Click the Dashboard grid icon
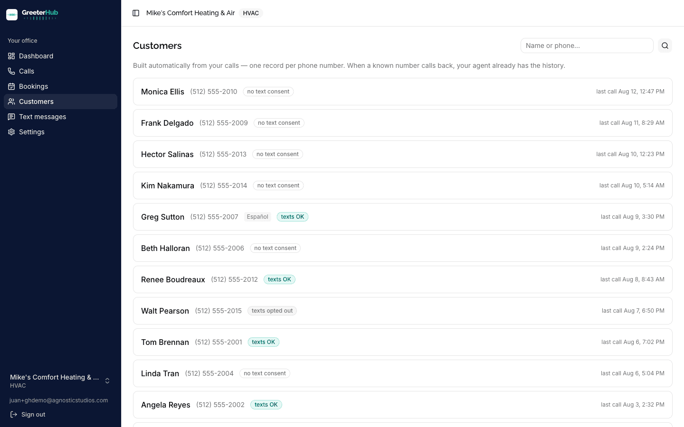The image size is (684, 427). click(11, 56)
